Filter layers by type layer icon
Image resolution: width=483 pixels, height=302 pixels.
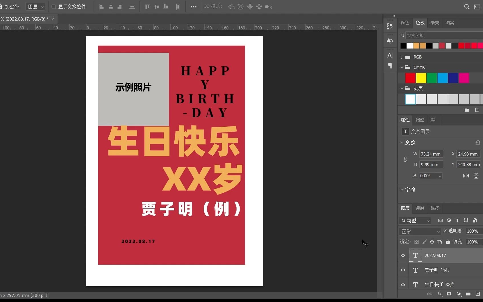pyautogui.click(x=457, y=220)
